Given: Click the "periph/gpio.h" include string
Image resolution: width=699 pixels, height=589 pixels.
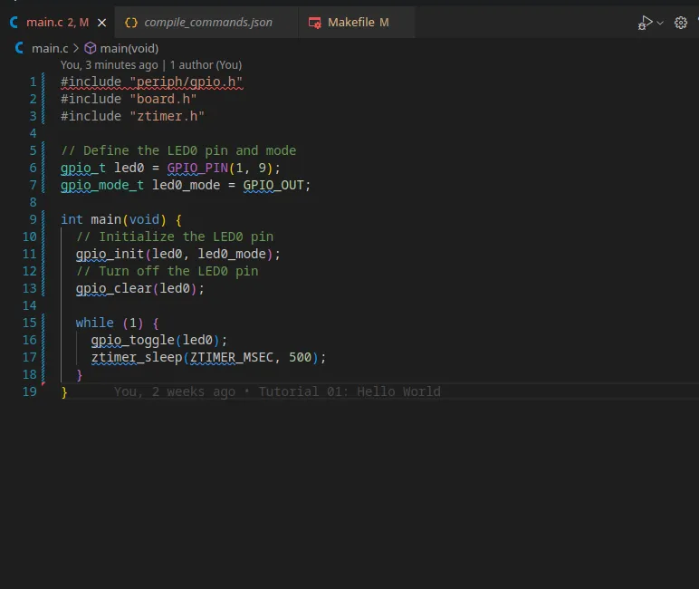Looking at the screenshot, I should point(186,82).
